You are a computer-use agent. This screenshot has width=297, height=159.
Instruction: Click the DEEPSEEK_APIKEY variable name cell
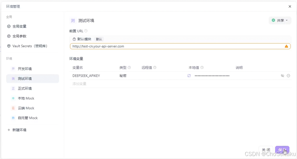pos(86,76)
